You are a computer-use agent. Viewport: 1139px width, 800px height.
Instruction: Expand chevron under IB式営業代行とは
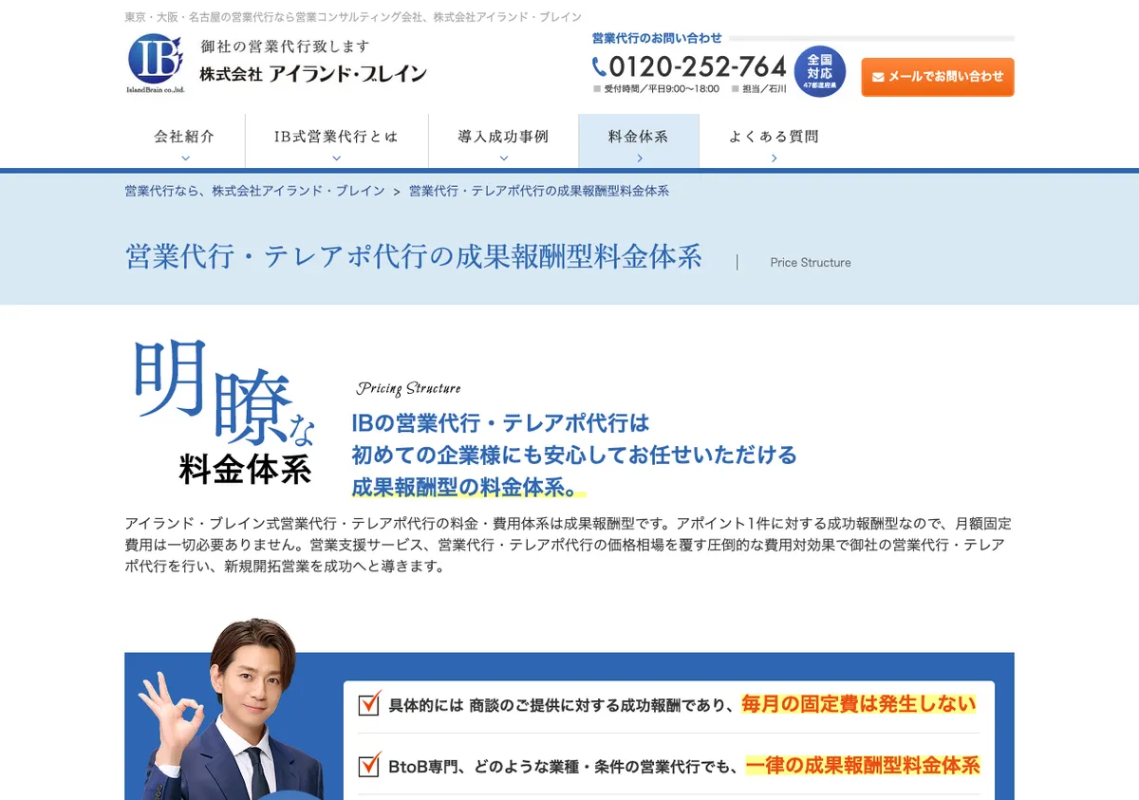point(336,158)
